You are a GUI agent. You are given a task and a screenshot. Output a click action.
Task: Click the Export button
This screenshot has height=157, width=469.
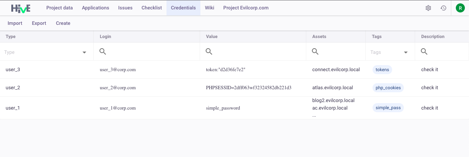click(x=39, y=23)
